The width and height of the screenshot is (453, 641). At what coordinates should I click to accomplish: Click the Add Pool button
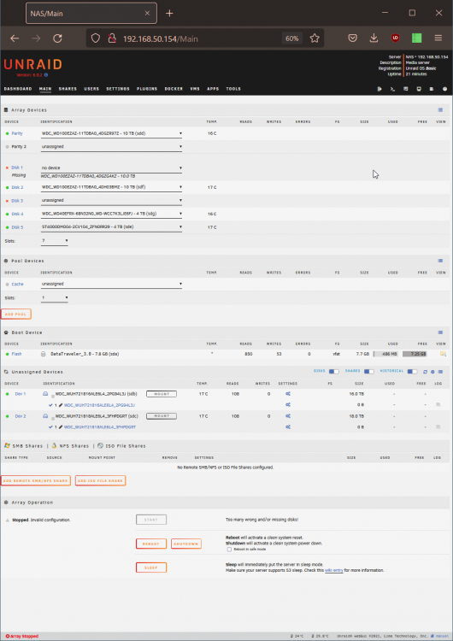16,314
